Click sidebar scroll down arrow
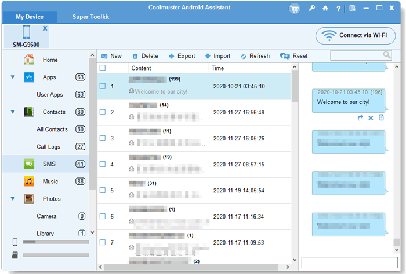406x274 pixels. coord(92,232)
